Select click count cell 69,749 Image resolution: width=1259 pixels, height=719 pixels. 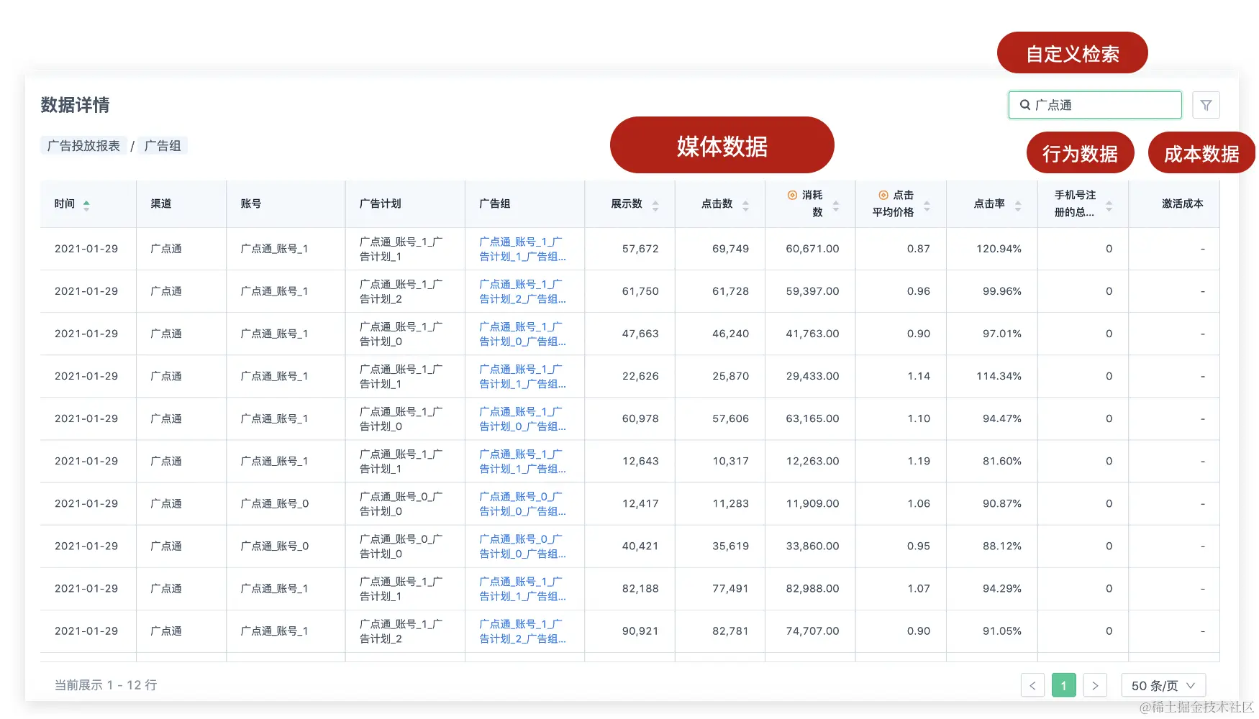point(730,249)
